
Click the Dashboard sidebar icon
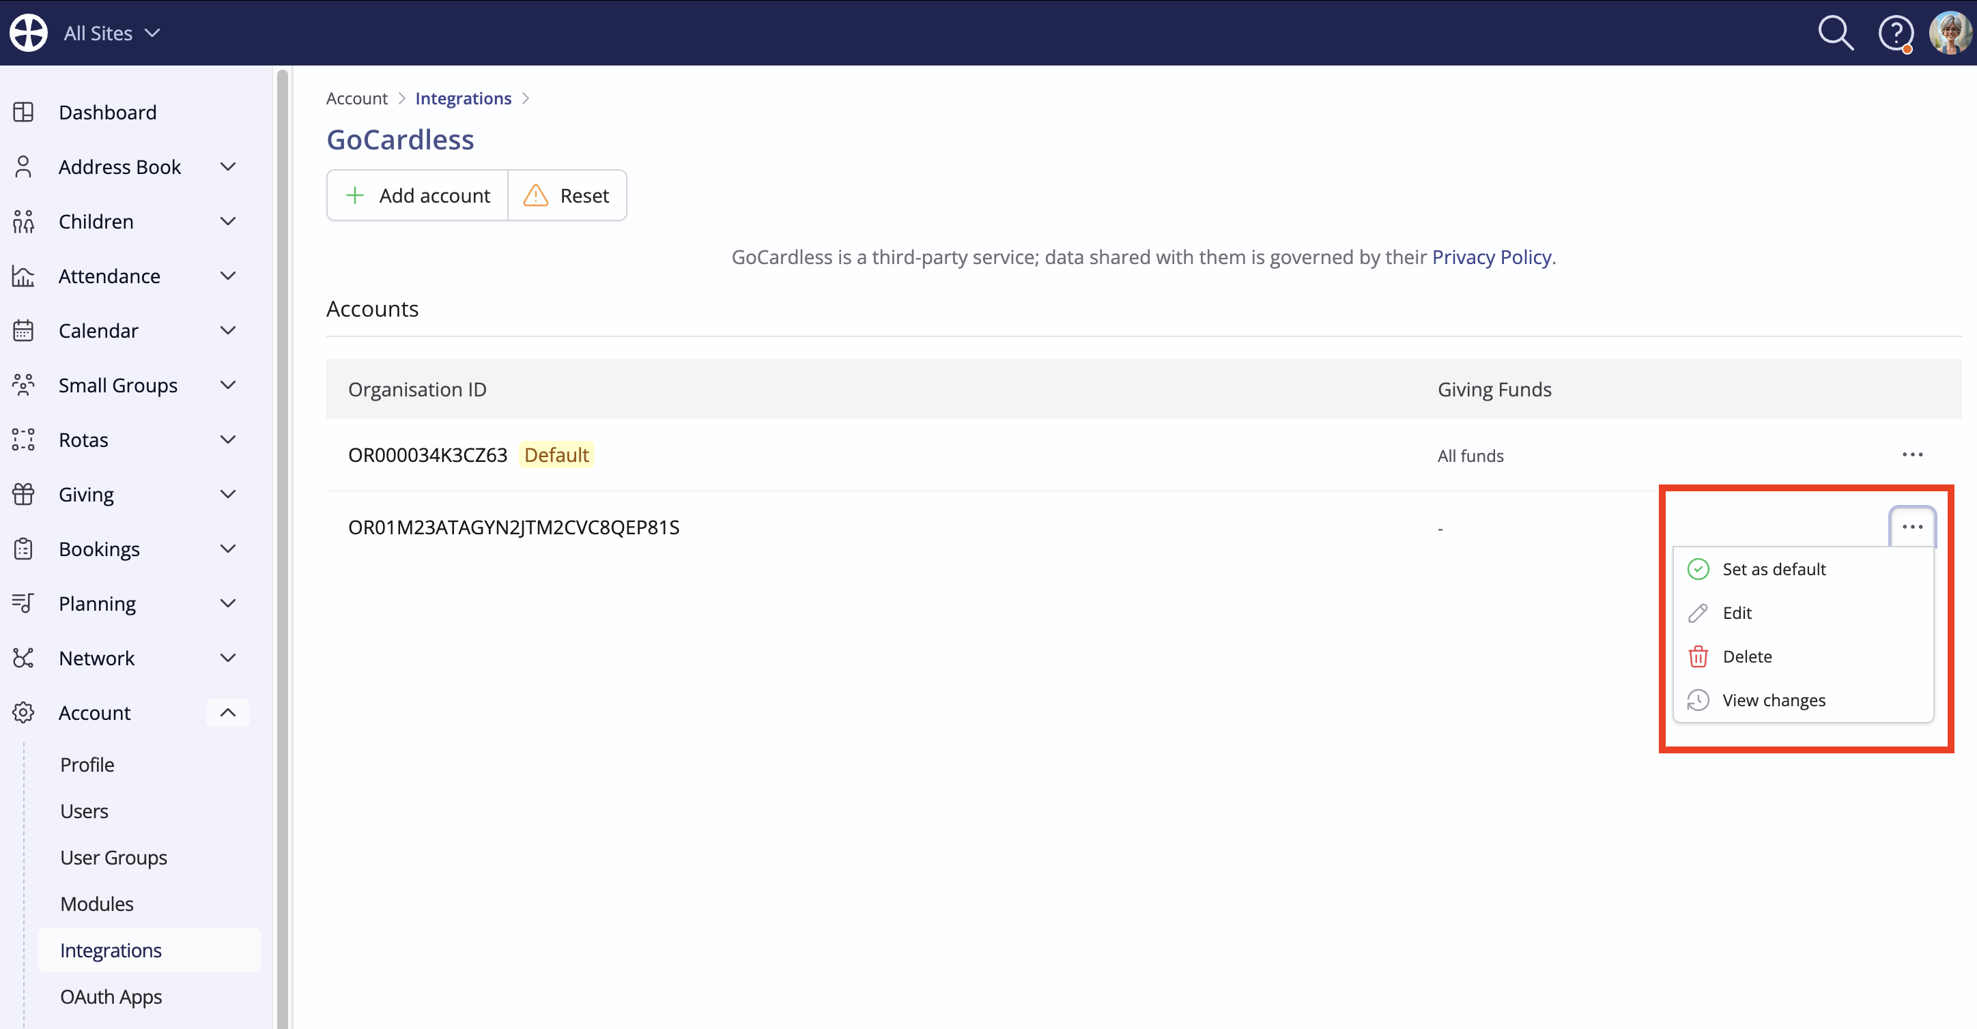23,112
